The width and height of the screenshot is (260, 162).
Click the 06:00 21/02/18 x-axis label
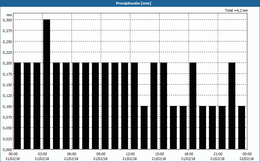[71, 156]
